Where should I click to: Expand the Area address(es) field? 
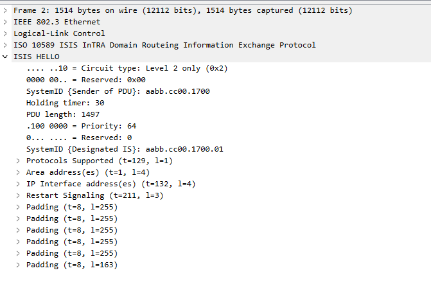point(18,172)
